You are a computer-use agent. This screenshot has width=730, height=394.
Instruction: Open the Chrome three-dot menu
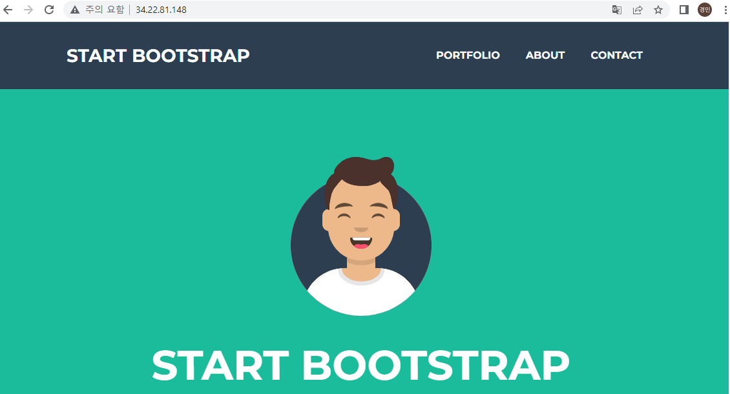725,10
